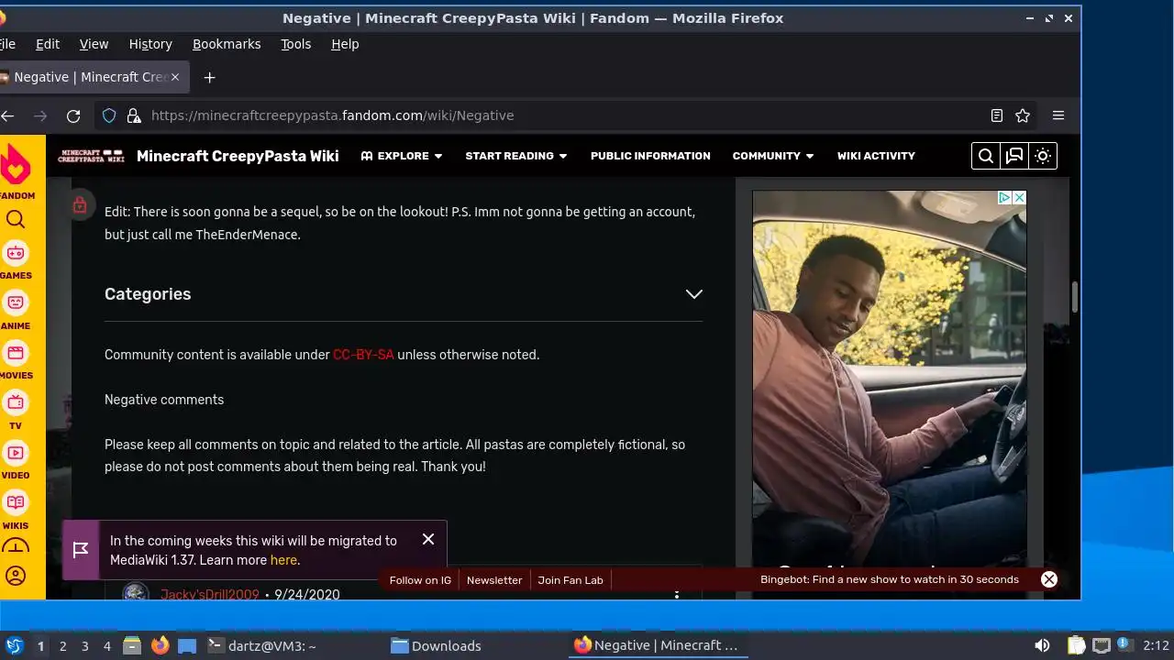The image size is (1174, 660).
Task: Open Jacky'sDrill2009 user profile link
Action: pos(210,594)
